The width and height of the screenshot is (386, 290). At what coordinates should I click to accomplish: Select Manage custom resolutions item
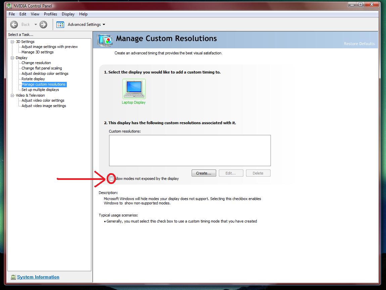[x=44, y=84]
